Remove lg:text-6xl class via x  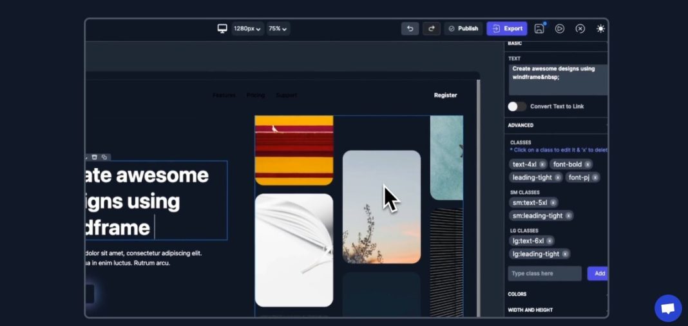click(x=549, y=241)
